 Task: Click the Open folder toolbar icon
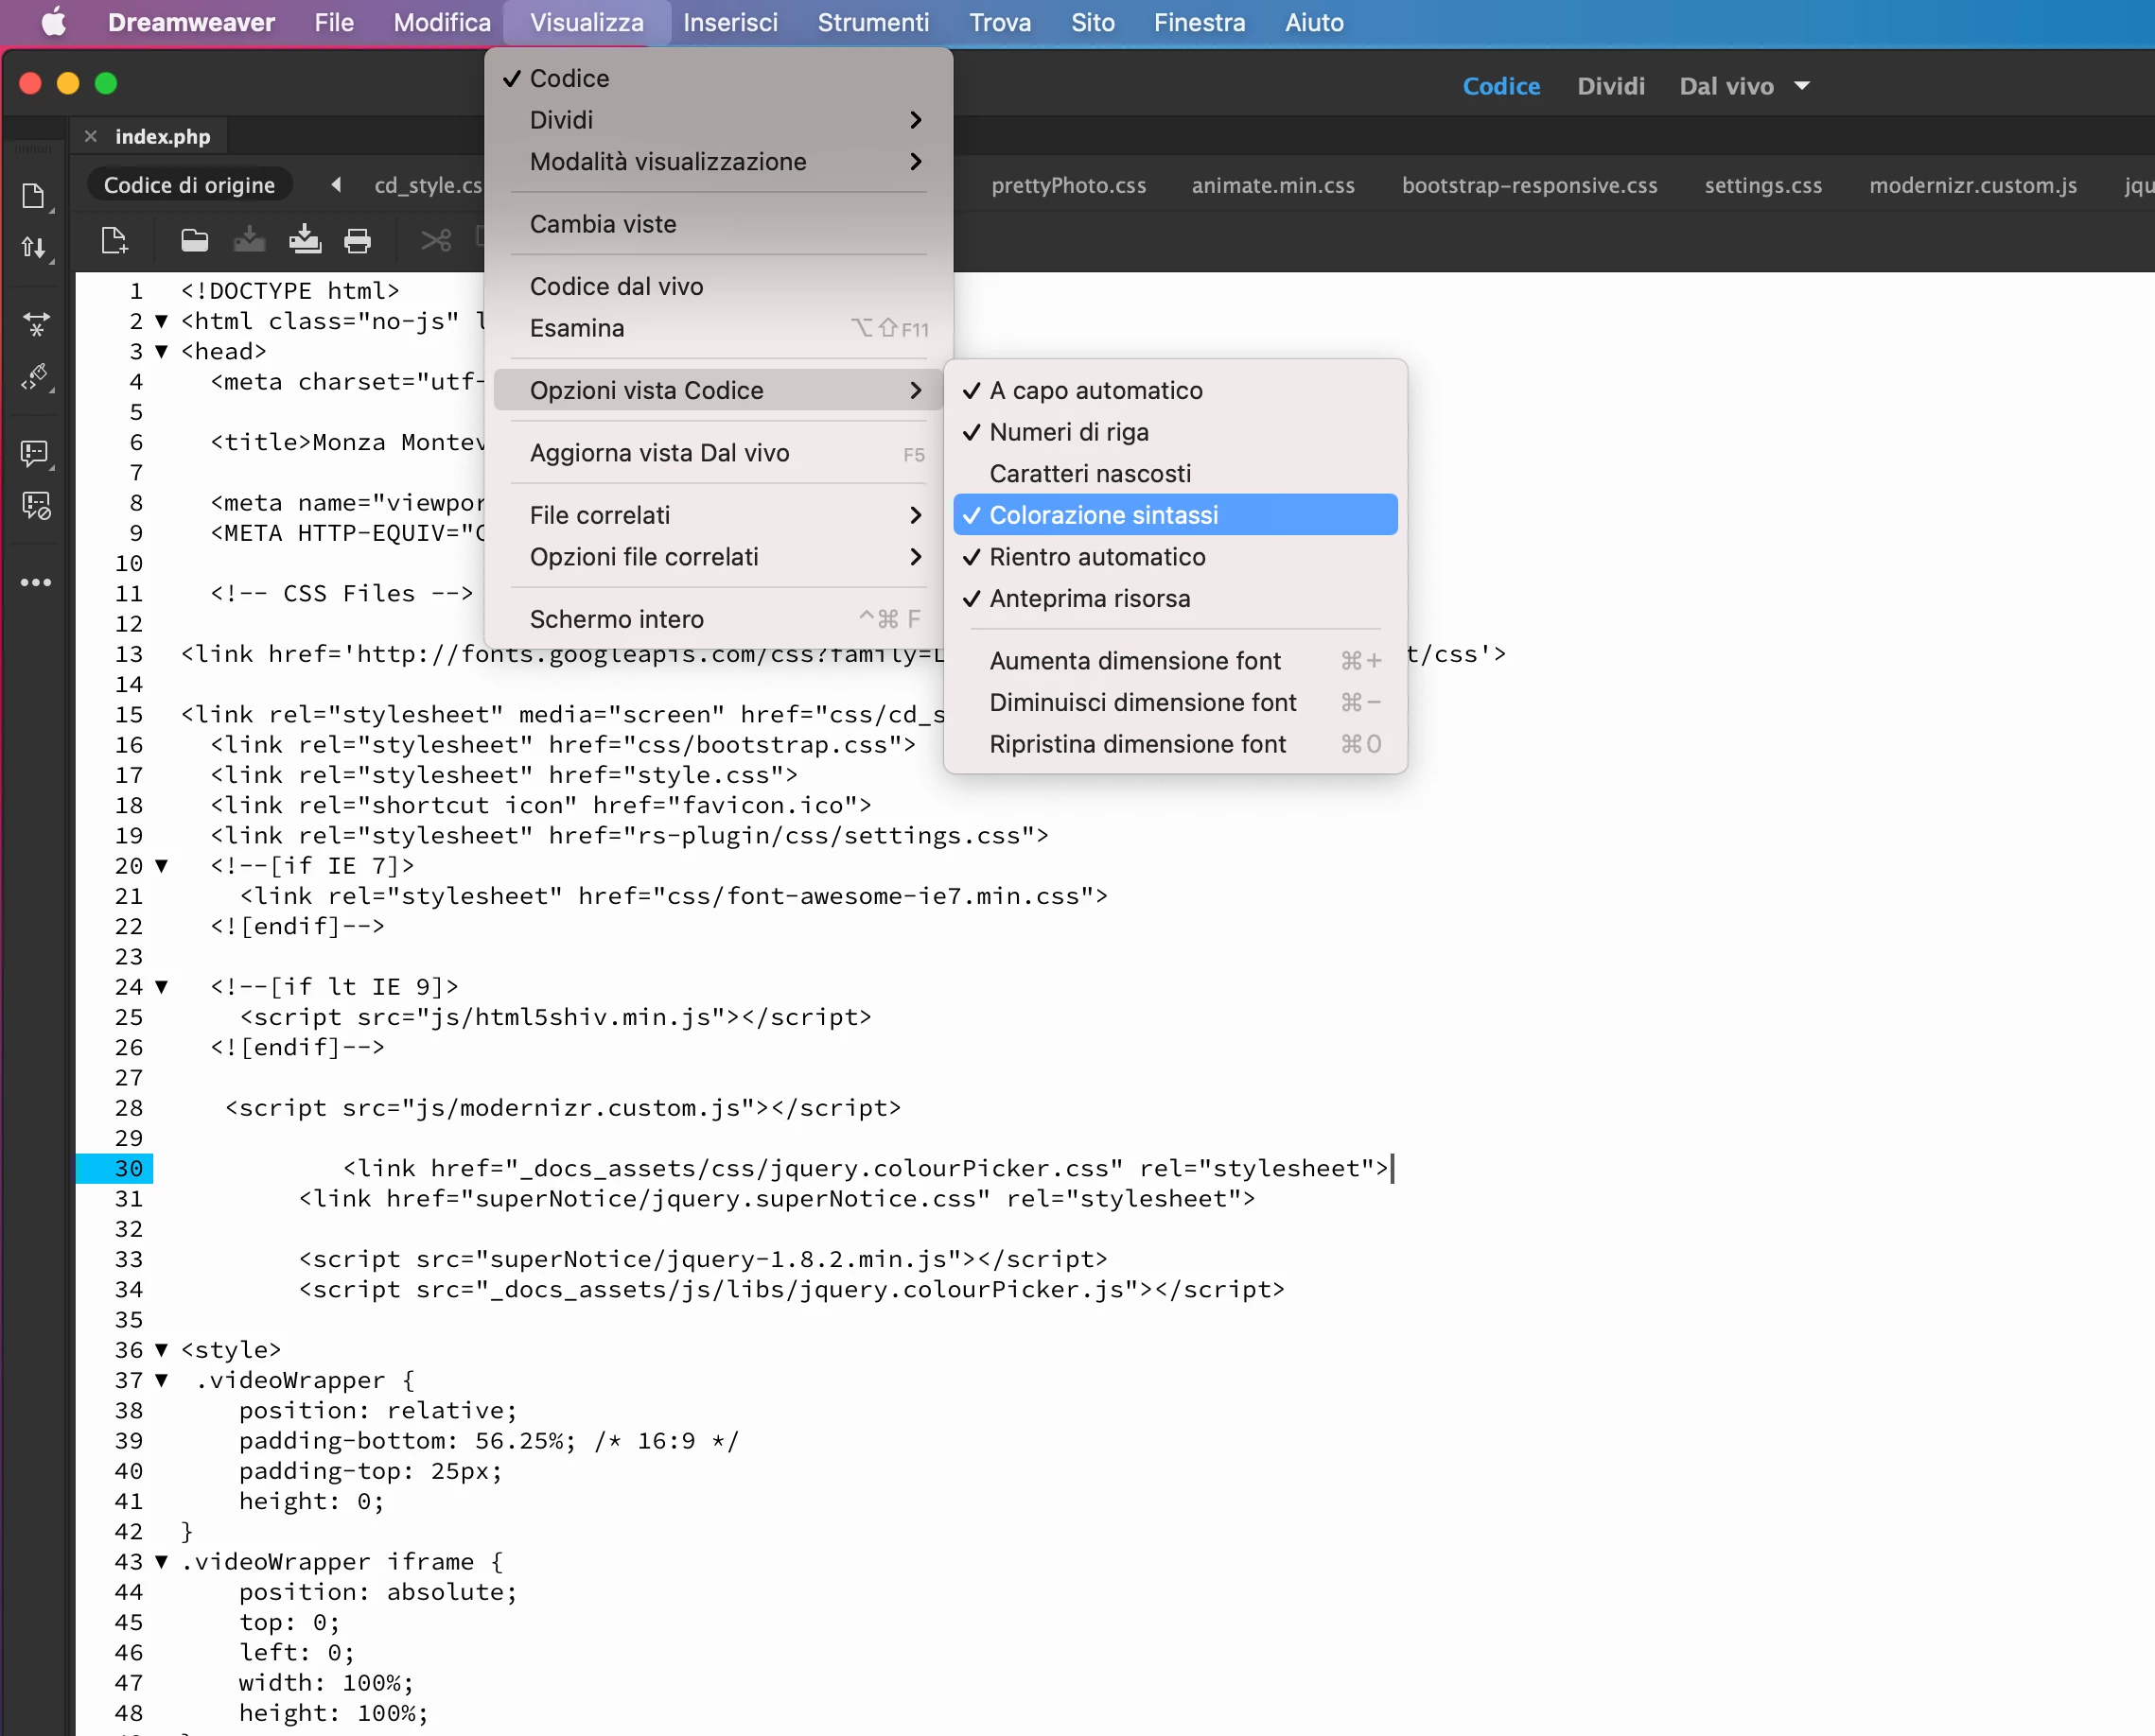pyautogui.click(x=194, y=241)
